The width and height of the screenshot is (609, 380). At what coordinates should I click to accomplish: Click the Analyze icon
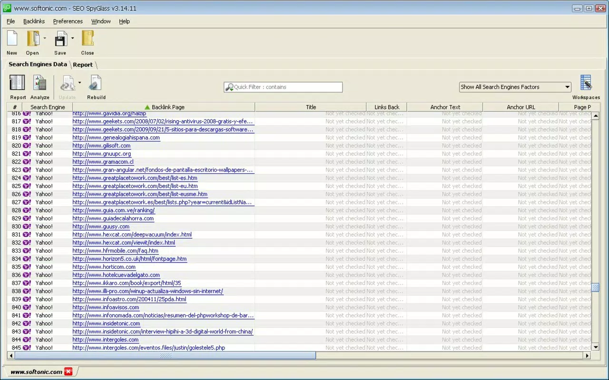pos(39,83)
